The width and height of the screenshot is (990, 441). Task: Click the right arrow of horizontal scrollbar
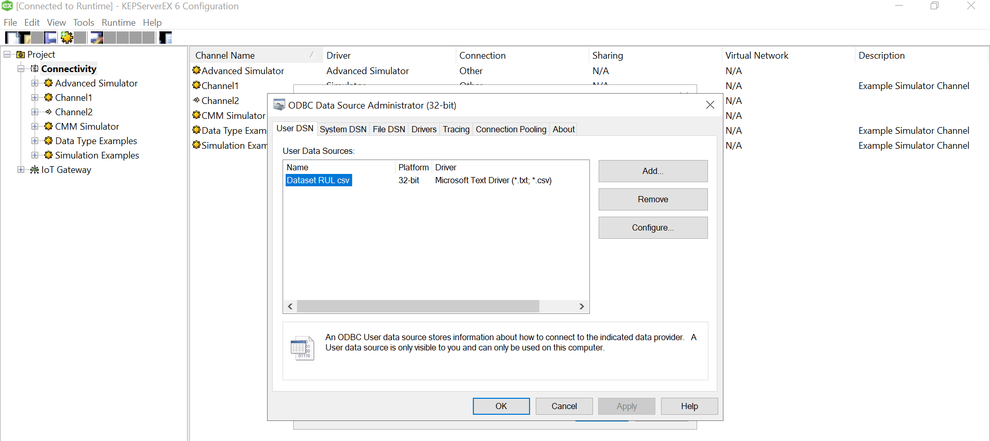click(582, 306)
